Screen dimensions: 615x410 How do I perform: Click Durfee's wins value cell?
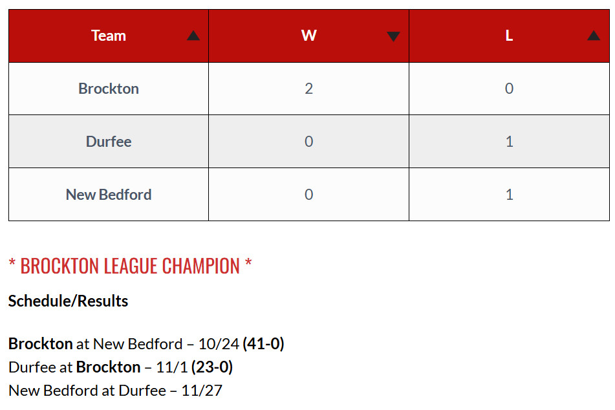point(308,142)
